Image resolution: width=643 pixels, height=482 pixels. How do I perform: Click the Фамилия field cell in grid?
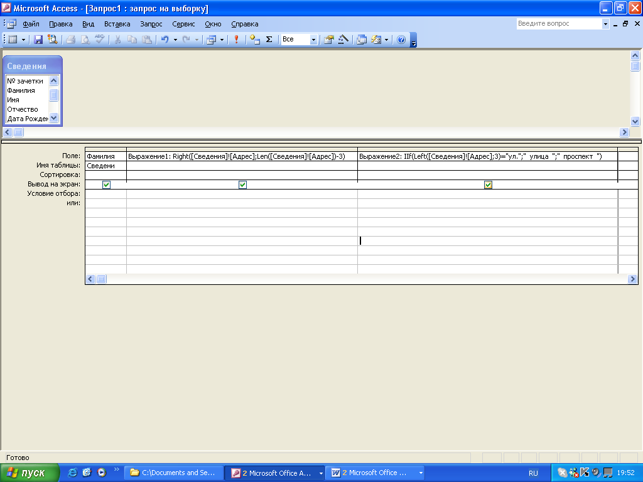(105, 156)
